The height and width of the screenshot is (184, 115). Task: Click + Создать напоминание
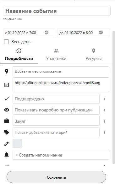pos(61,155)
